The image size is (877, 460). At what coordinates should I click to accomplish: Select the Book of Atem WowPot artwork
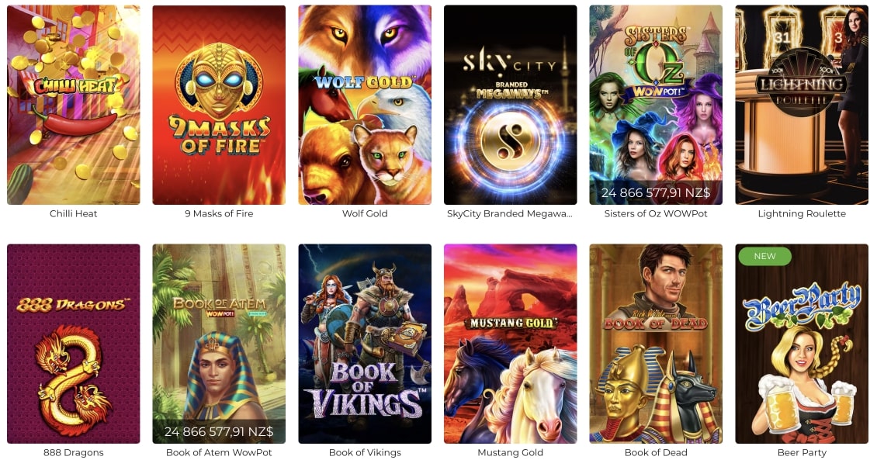(219, 344)
